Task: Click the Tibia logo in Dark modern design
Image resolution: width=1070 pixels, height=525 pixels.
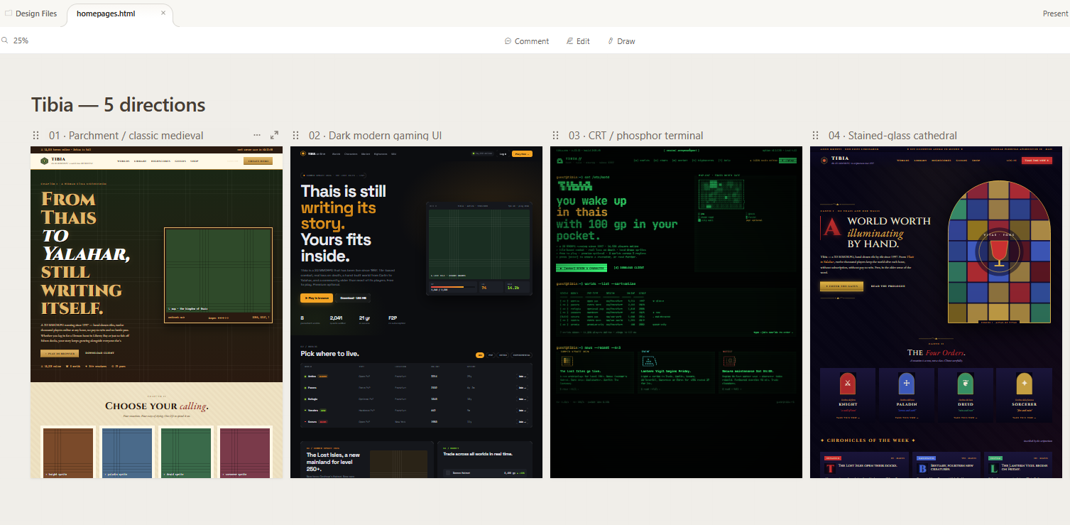Action: pos(302,153)
